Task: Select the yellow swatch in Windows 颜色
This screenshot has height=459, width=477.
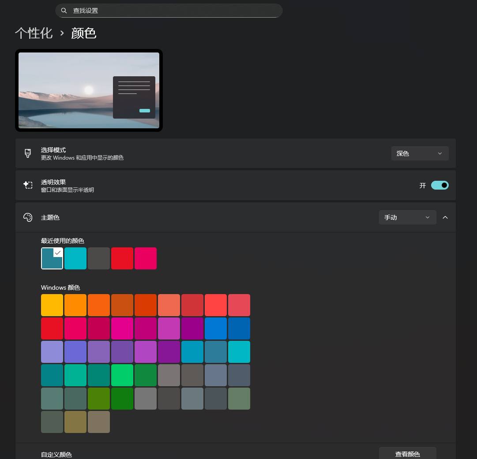Action: click(52, 305)
